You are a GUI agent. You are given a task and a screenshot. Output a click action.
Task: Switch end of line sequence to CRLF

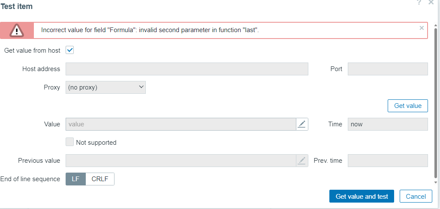pyautogui.click(x=100, y=179)
